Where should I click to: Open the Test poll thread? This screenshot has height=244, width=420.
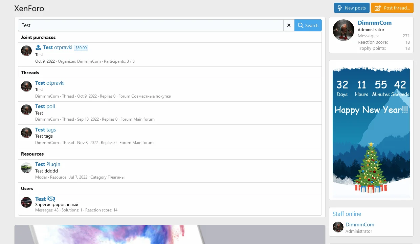(45, 106)
